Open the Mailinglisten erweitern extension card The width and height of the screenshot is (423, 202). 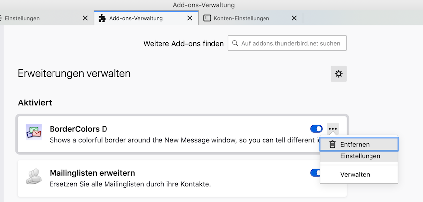149,178
